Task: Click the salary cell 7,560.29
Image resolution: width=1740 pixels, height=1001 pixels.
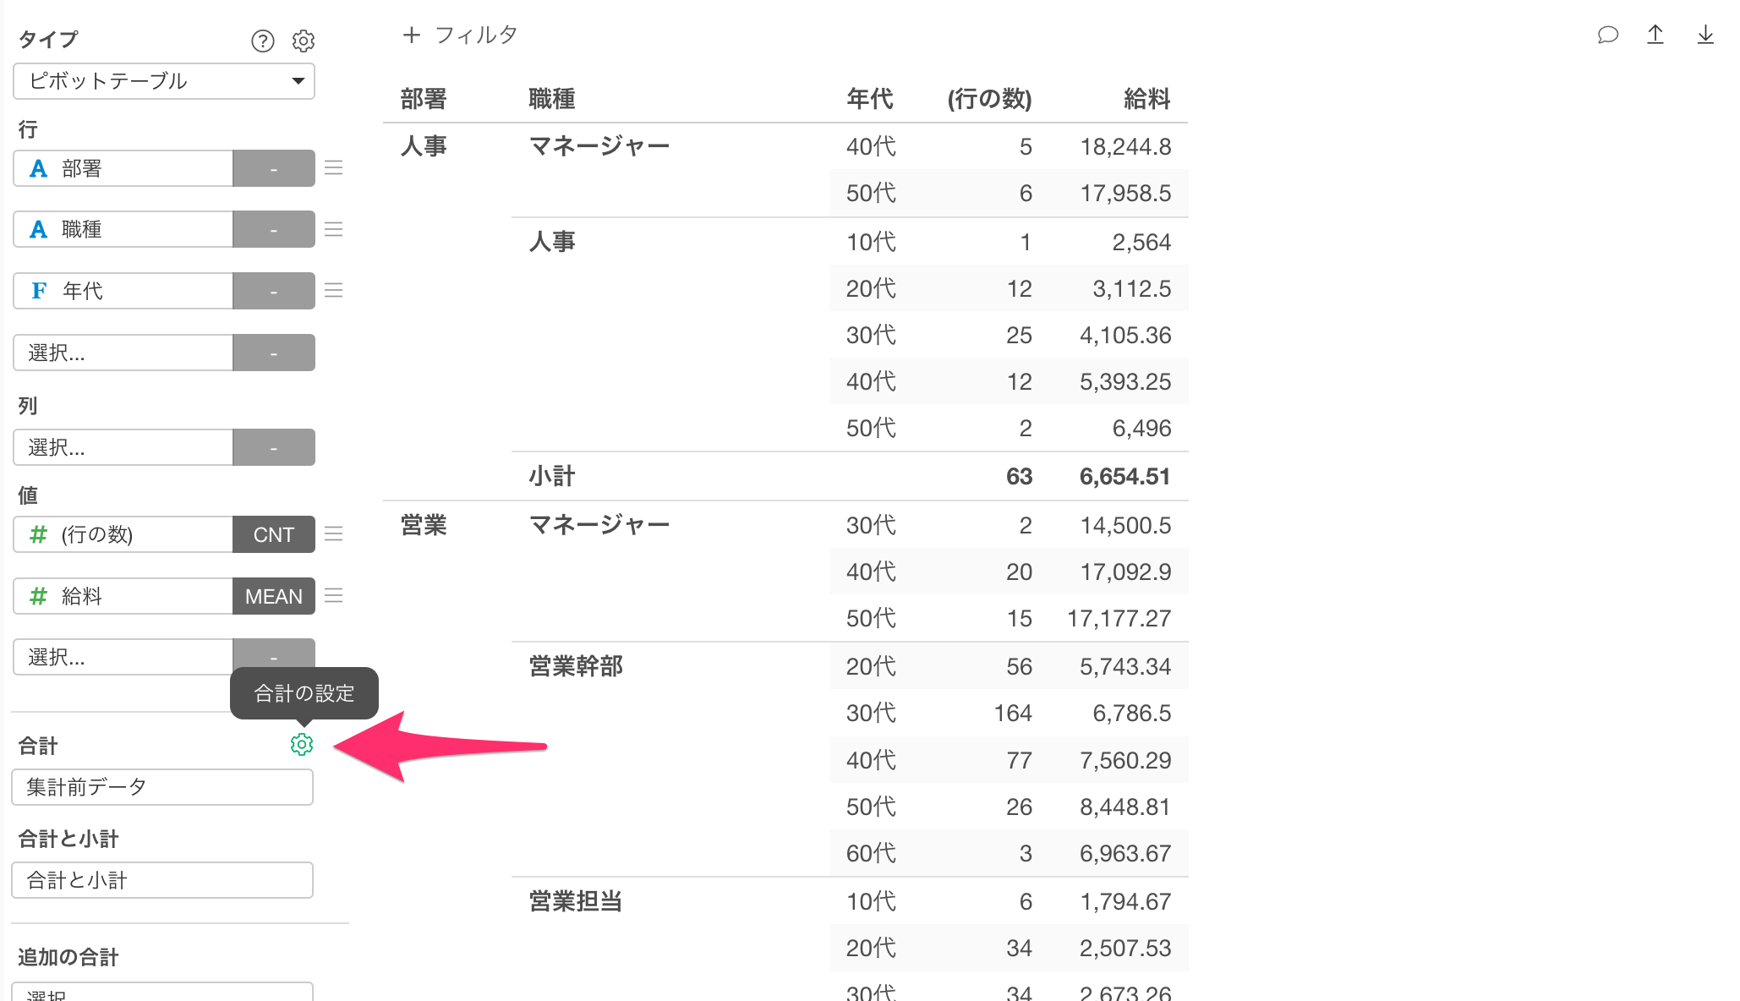Action: pos(1126,760)
